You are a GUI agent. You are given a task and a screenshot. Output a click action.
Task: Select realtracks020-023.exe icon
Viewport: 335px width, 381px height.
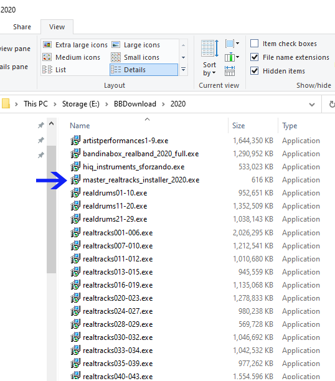pos(75,298)
